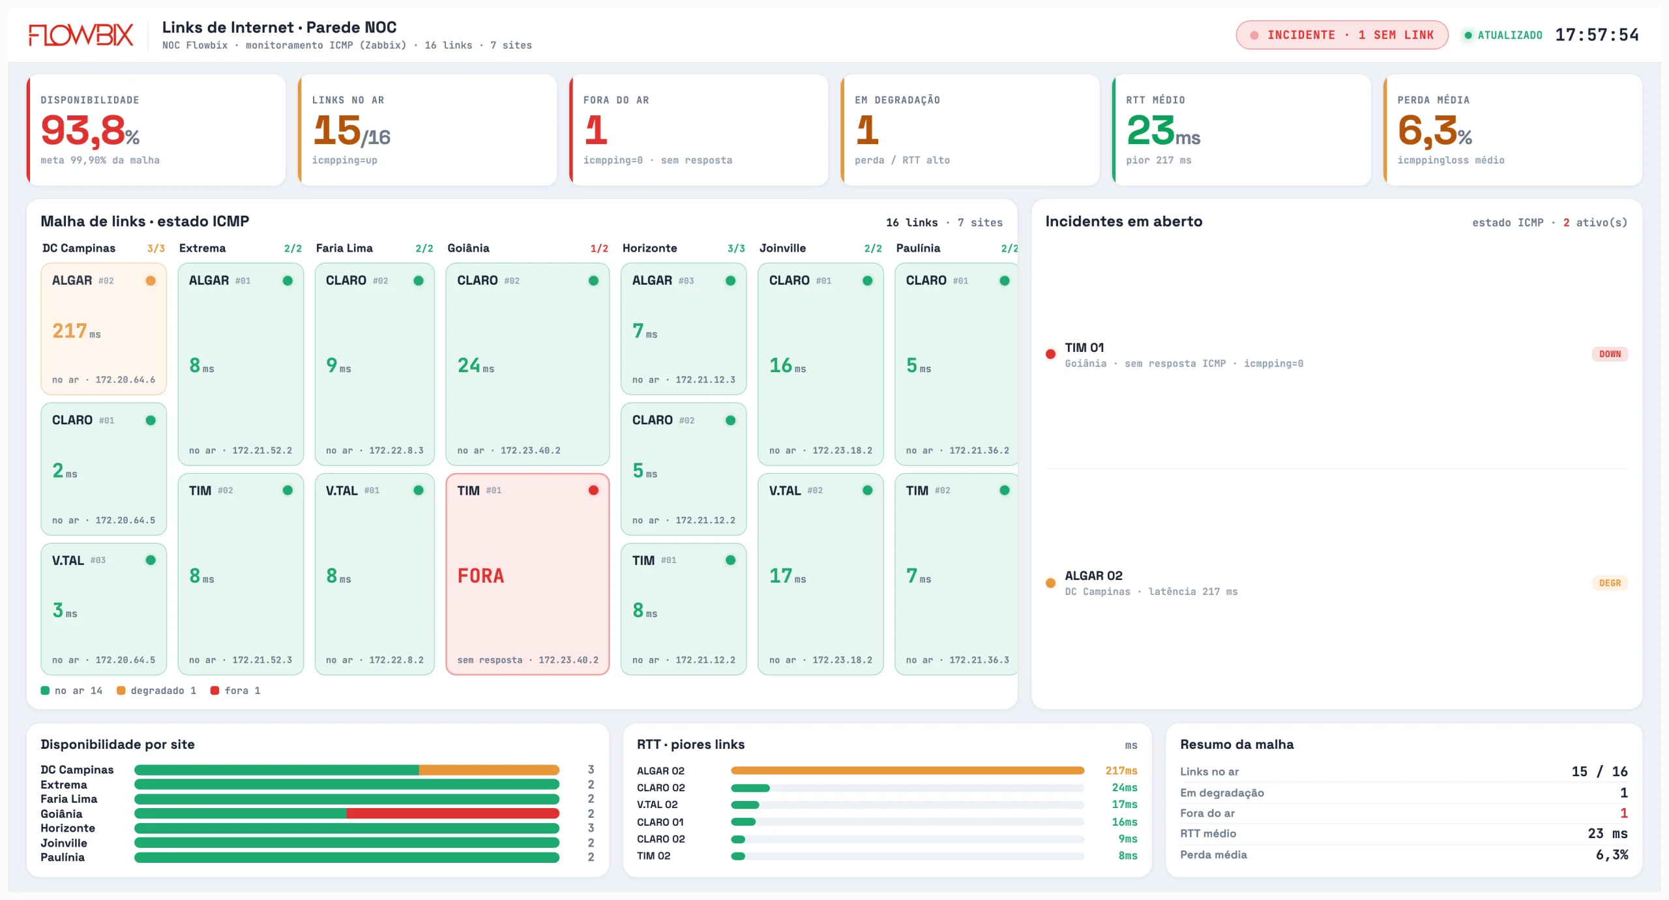The image size is (1669, 900).
Task: Click status dot on Joinville CLARO #01
Action: (867, 281)
